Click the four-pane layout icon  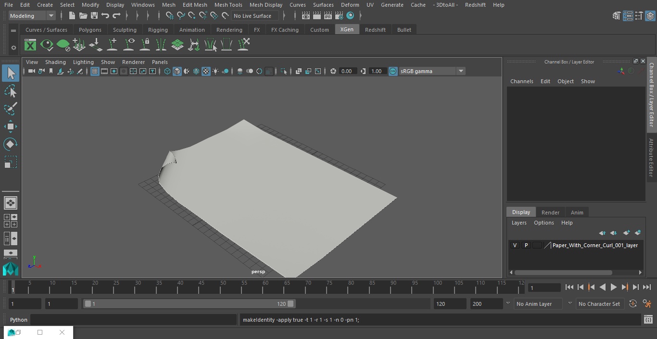tap(11, 221)
